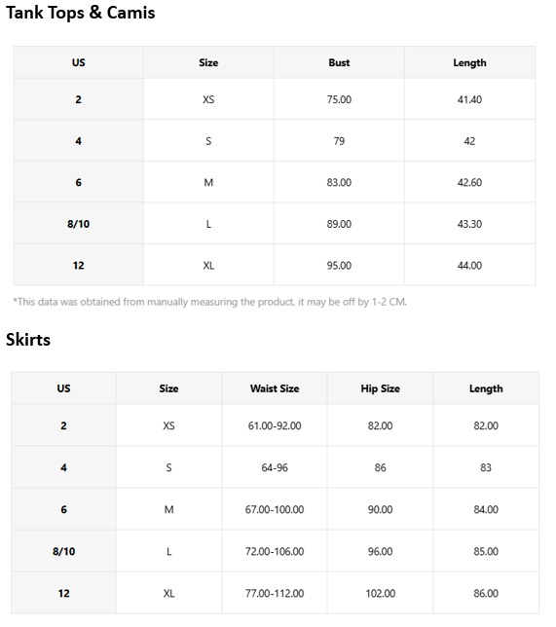Select the 75.00 bust value
The image size is (556, 627).
[339, 99]
